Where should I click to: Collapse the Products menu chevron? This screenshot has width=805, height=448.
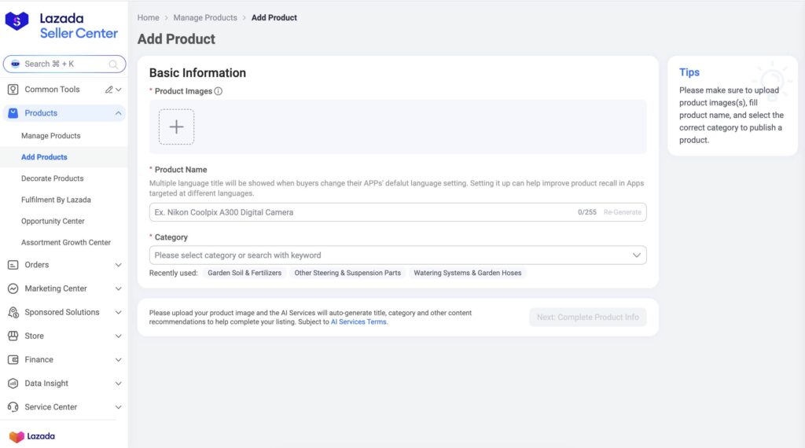pos(119,113)
